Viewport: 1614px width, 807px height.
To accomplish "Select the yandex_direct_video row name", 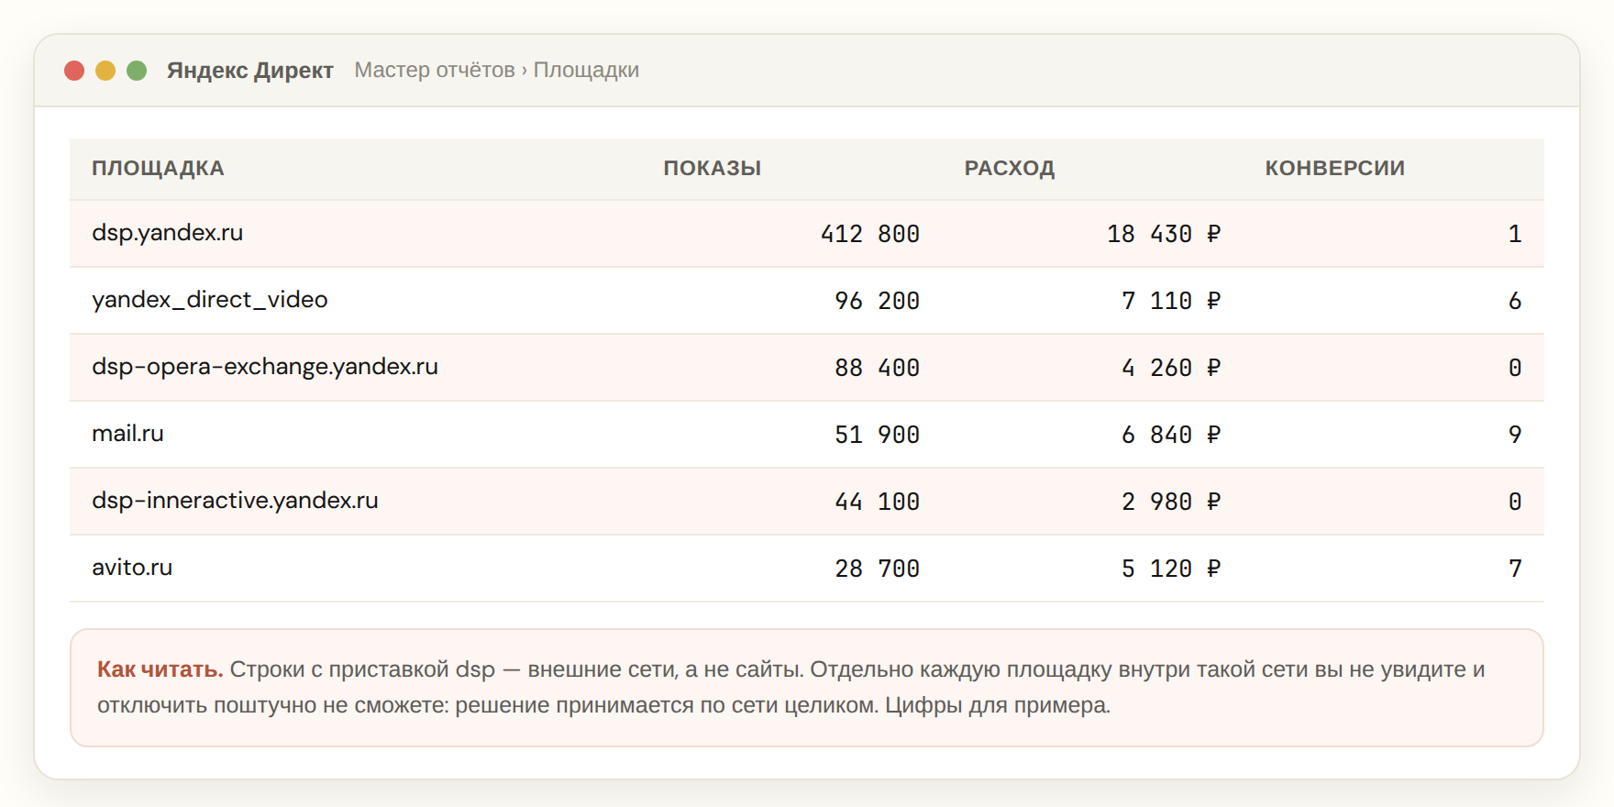I will 210,300.
